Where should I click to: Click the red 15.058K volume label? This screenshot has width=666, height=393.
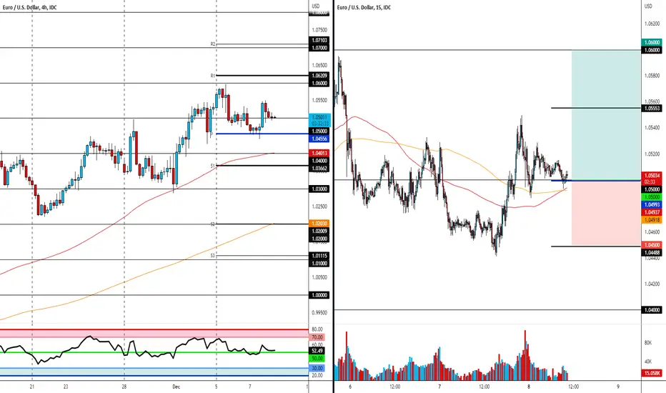point(652,373)
